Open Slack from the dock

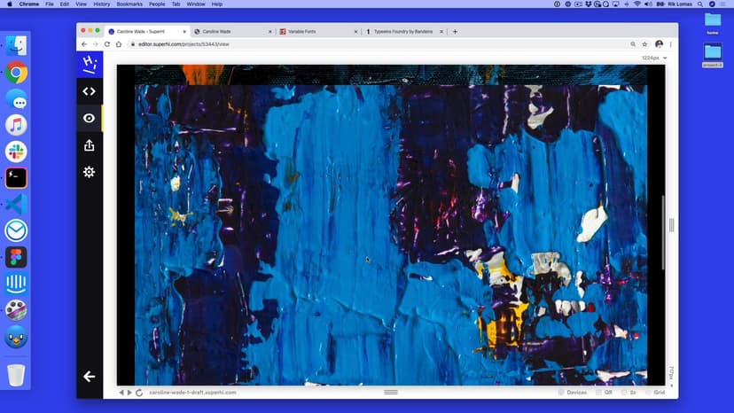pos(16,152)
